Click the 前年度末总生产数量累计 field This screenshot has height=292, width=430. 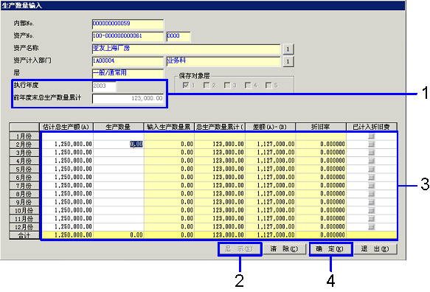tap(128, 98)
